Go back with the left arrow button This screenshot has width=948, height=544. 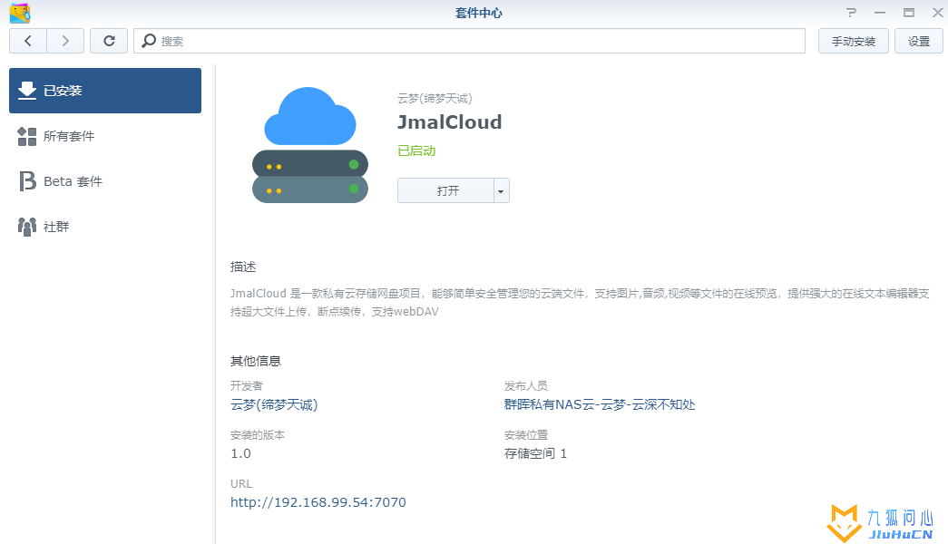(28, 41)
